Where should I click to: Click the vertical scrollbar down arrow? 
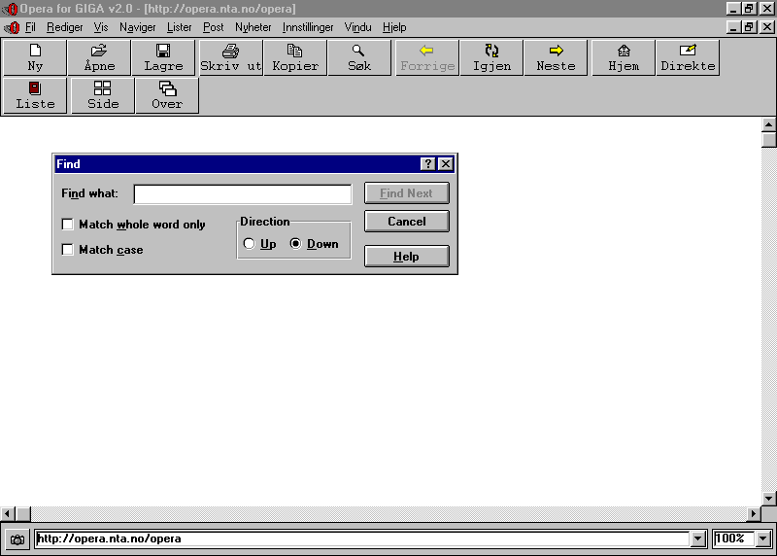pyautogui.click(x=768, y=499)
